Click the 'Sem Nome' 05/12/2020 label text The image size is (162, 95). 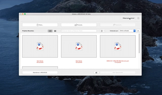[40, 62]
